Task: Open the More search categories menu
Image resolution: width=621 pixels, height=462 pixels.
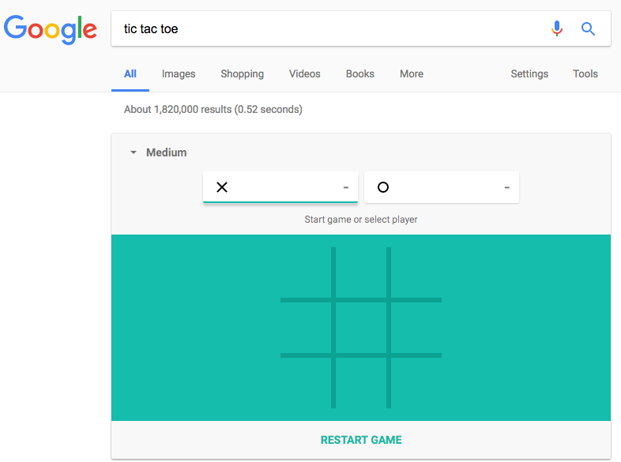Action: click(x=411, y=74)
